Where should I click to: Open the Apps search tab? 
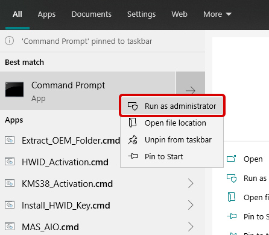[46, 14]
